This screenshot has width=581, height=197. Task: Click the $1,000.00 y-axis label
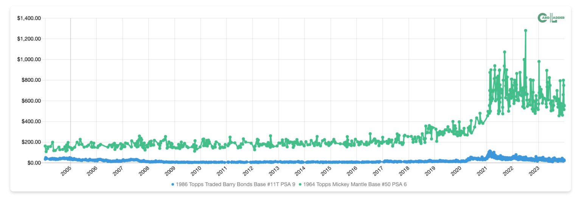29,59
